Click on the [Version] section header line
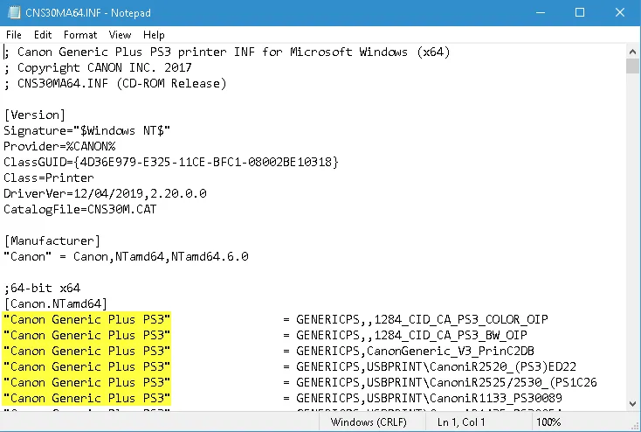The height and width of the screenshot is (432, 641). 35,115
